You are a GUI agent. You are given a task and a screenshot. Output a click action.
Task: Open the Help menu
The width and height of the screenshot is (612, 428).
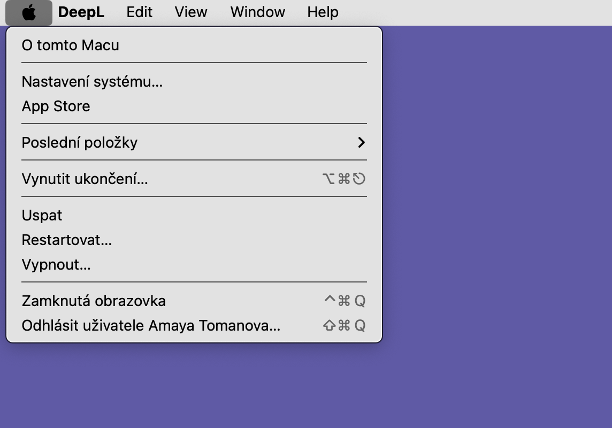click(x=323, y=12)
